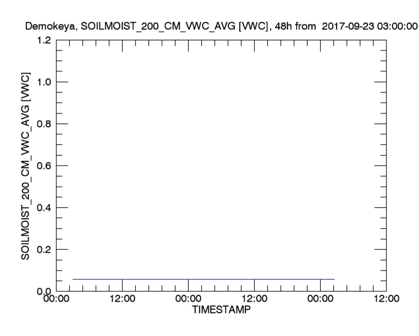Select the middle 00:00 x-axis tick label
419x336 pixels.
(188, 299)
